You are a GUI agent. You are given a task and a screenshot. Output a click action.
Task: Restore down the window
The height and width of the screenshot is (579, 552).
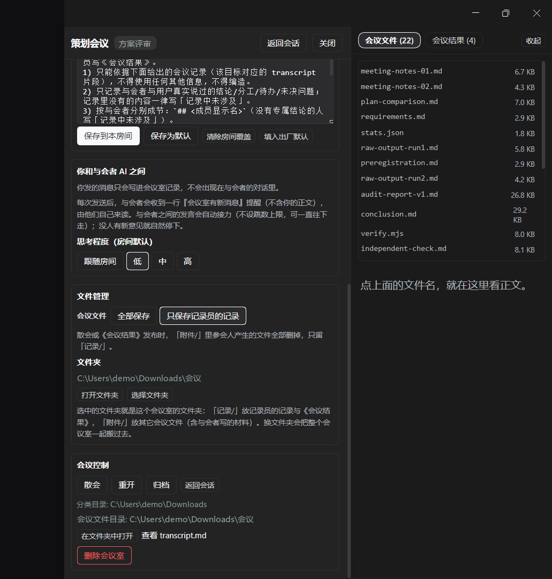click(505, 13)
